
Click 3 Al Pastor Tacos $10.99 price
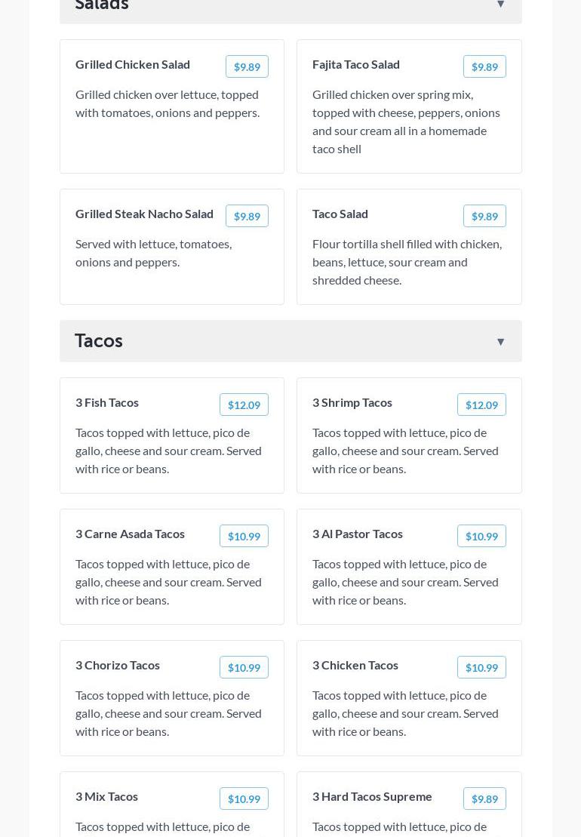point(481,537)
